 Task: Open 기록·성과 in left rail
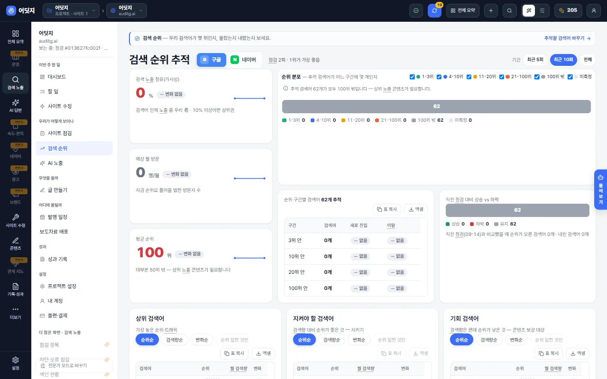[15, 289]
